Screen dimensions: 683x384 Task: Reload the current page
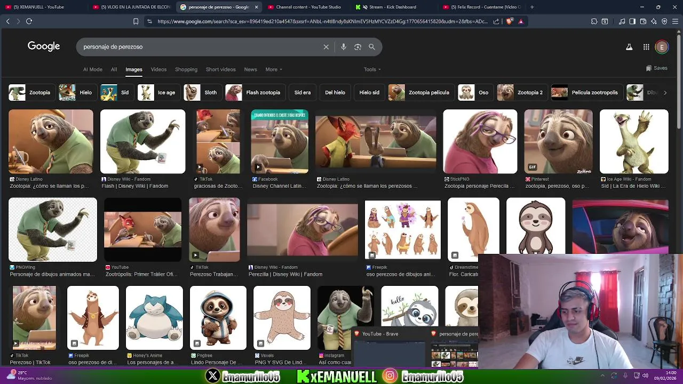(x=29, y=21)
